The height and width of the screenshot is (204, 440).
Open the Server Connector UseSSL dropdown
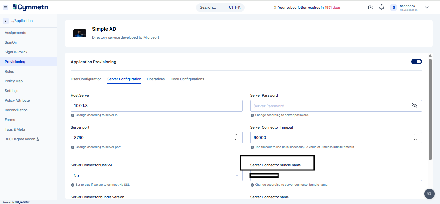(157, 175)
